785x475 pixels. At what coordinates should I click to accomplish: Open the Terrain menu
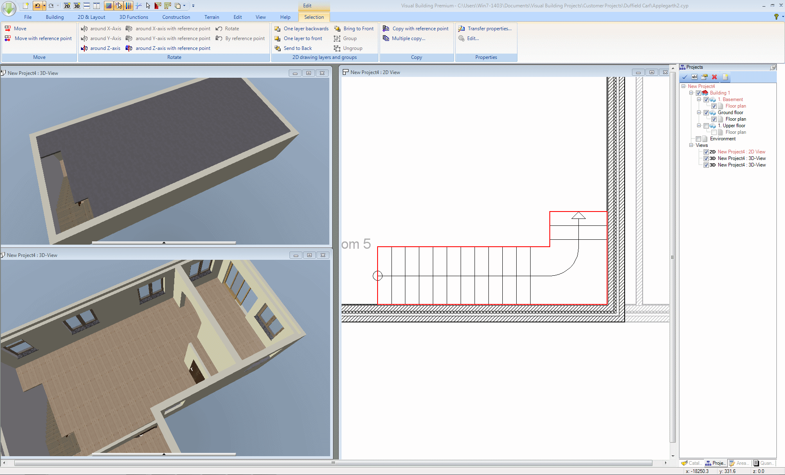click(x=211, y=17)
